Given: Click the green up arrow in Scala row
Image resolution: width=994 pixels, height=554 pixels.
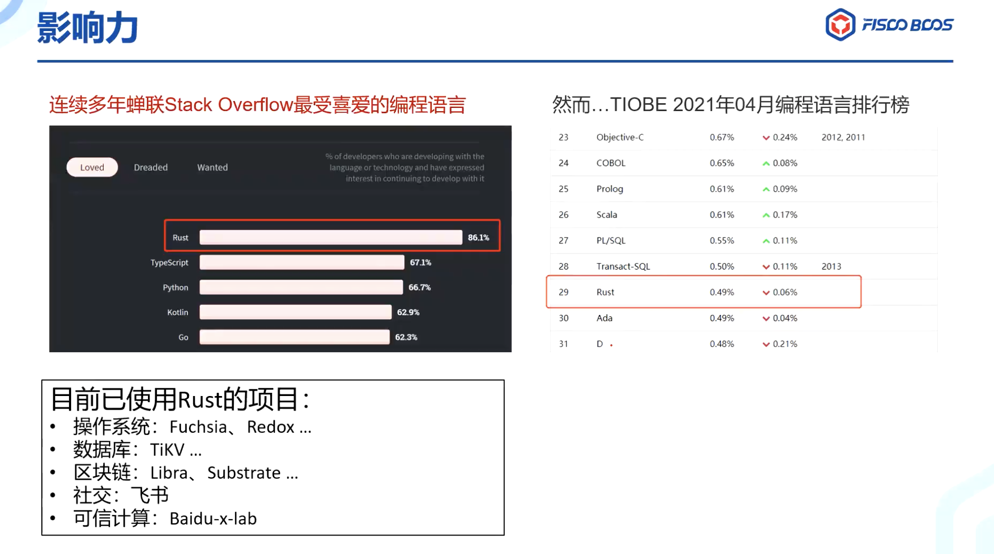Looking at the screenshot, I should point(766,215).
